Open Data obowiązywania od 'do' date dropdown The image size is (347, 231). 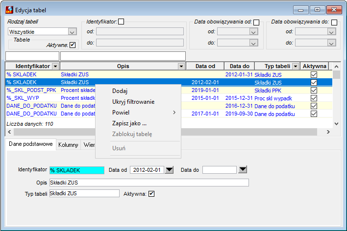[x=253, y=43]
